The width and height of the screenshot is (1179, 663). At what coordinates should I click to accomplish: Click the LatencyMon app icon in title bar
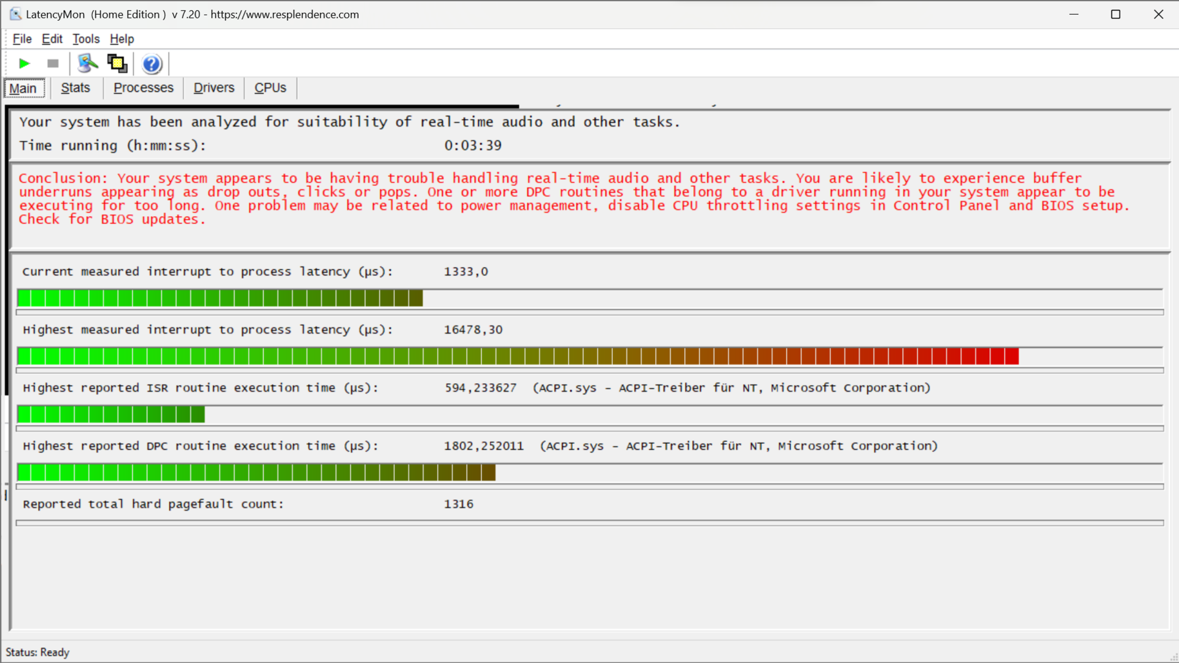point(15,14)
